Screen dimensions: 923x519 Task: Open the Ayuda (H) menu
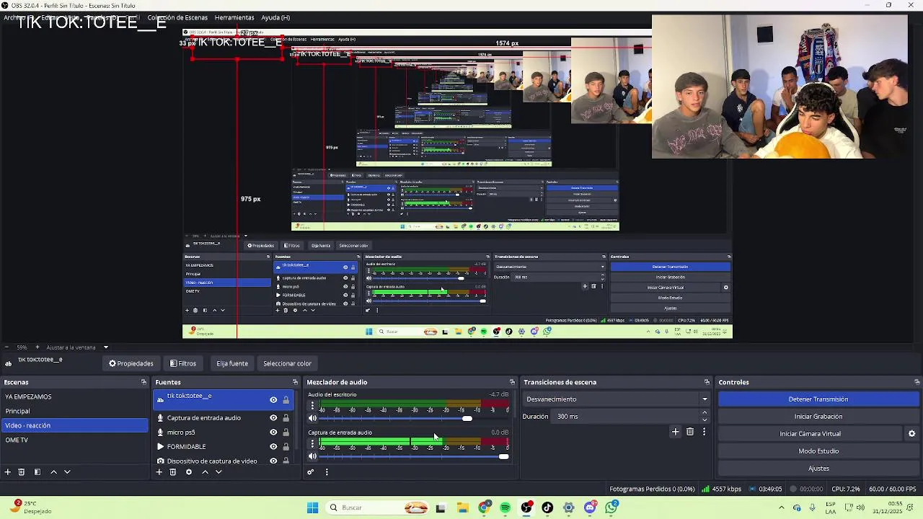(275, 17)
